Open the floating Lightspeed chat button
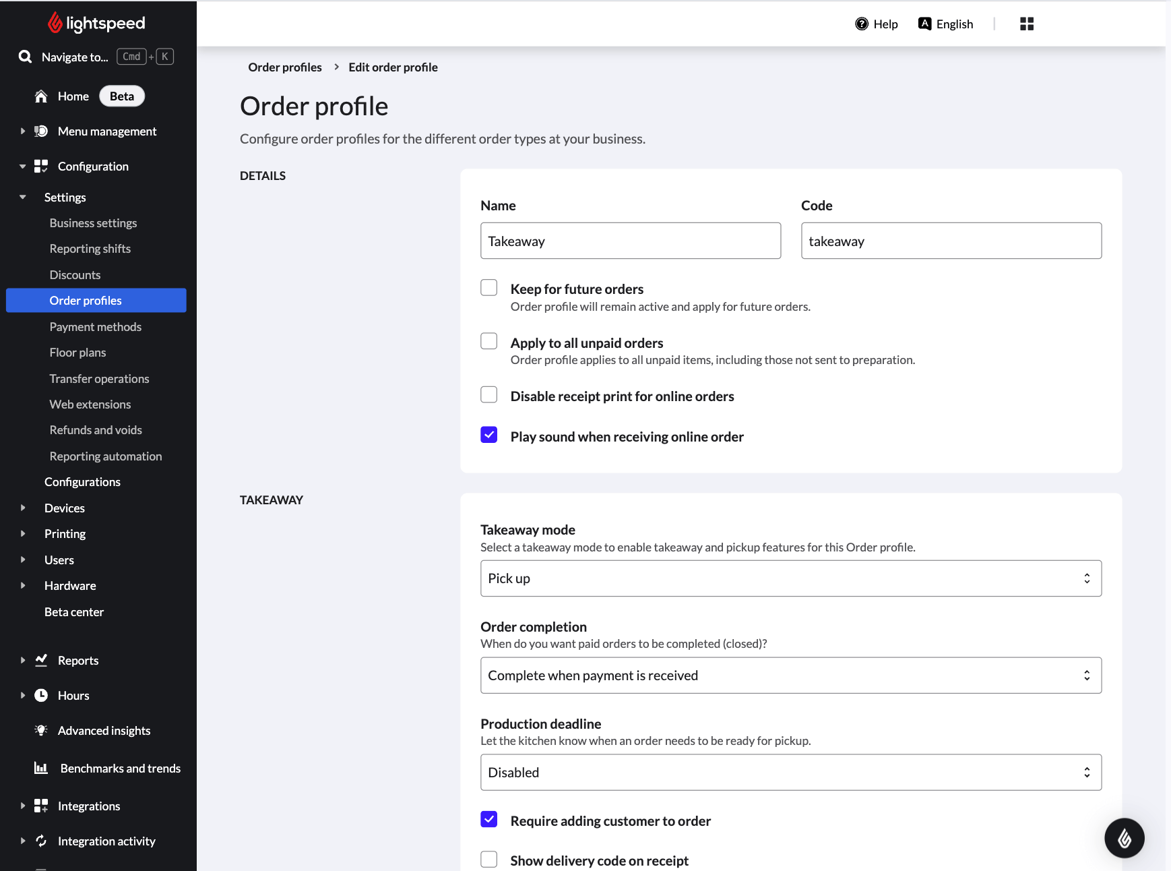 tap(1124, 838)
